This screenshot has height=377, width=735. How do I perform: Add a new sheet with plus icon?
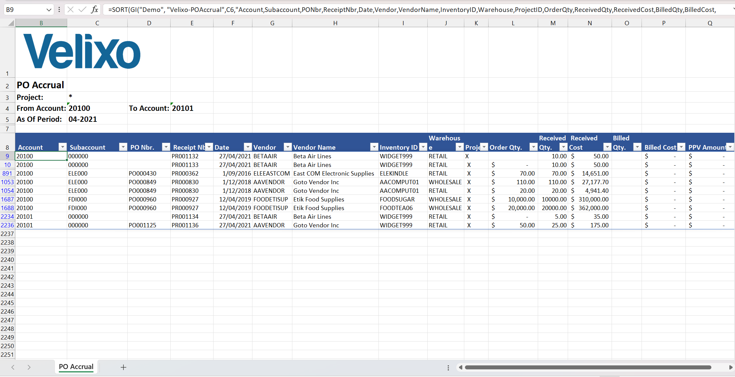[123, 367]
